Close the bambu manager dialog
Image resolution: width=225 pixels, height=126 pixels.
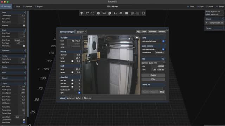click(167, 30)
